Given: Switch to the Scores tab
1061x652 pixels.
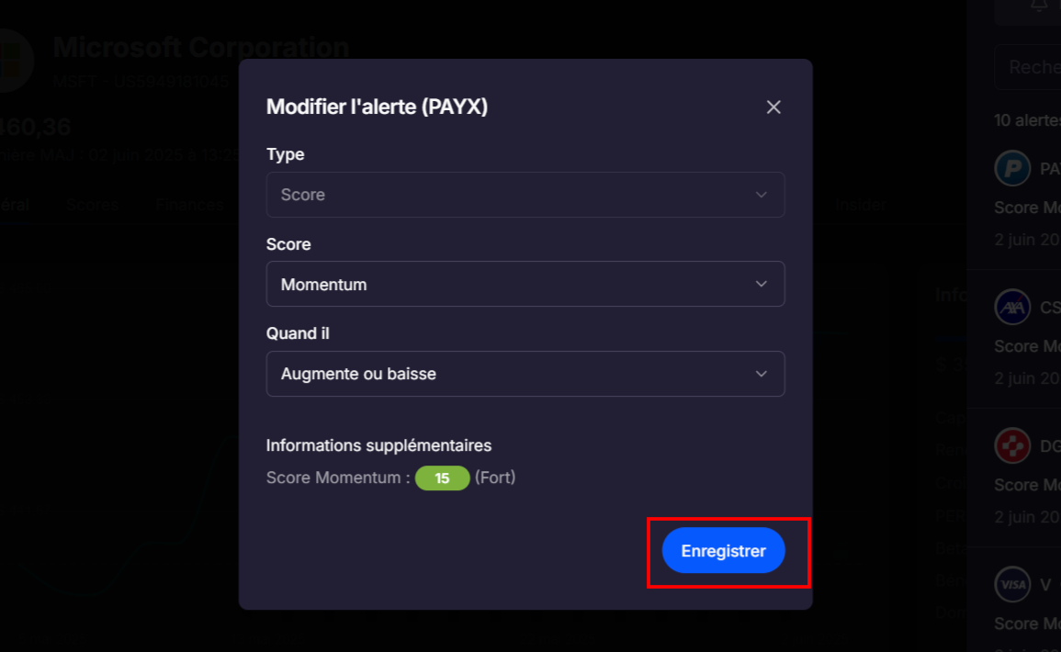Looking at the screenshot, I should click(92, 205).
